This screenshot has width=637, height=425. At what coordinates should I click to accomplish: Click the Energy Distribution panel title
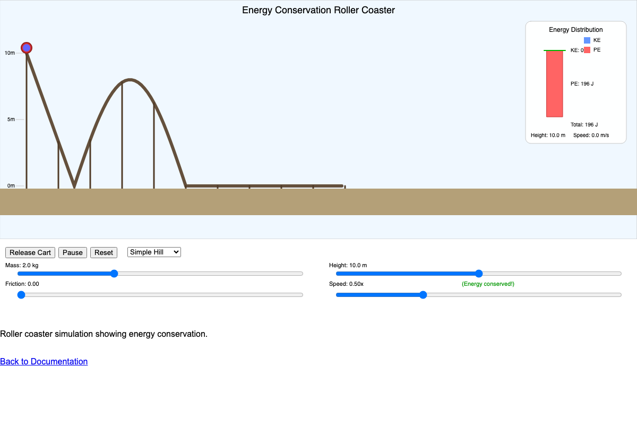pyautogui.click(x=575, y=29)
